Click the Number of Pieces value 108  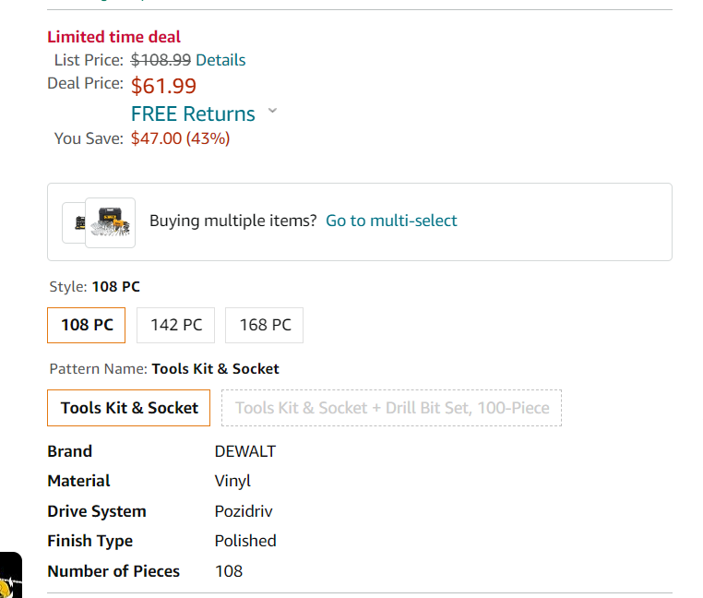(229, 571)
